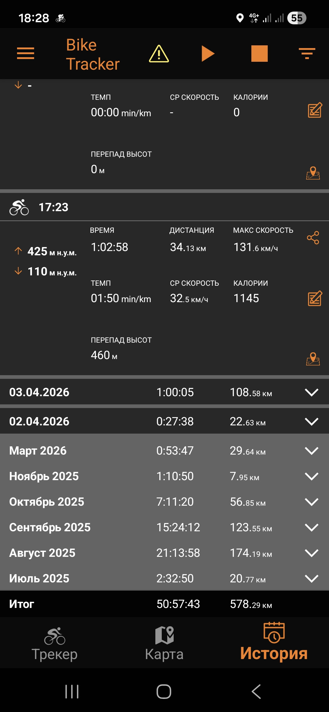Share the 17:23 ride
This screenshot has height=712, width=329.
(x=313, y=238)
